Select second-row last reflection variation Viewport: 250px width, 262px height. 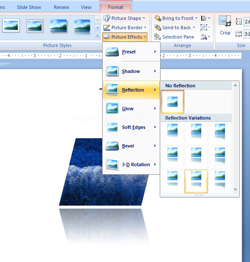[220, 157]
